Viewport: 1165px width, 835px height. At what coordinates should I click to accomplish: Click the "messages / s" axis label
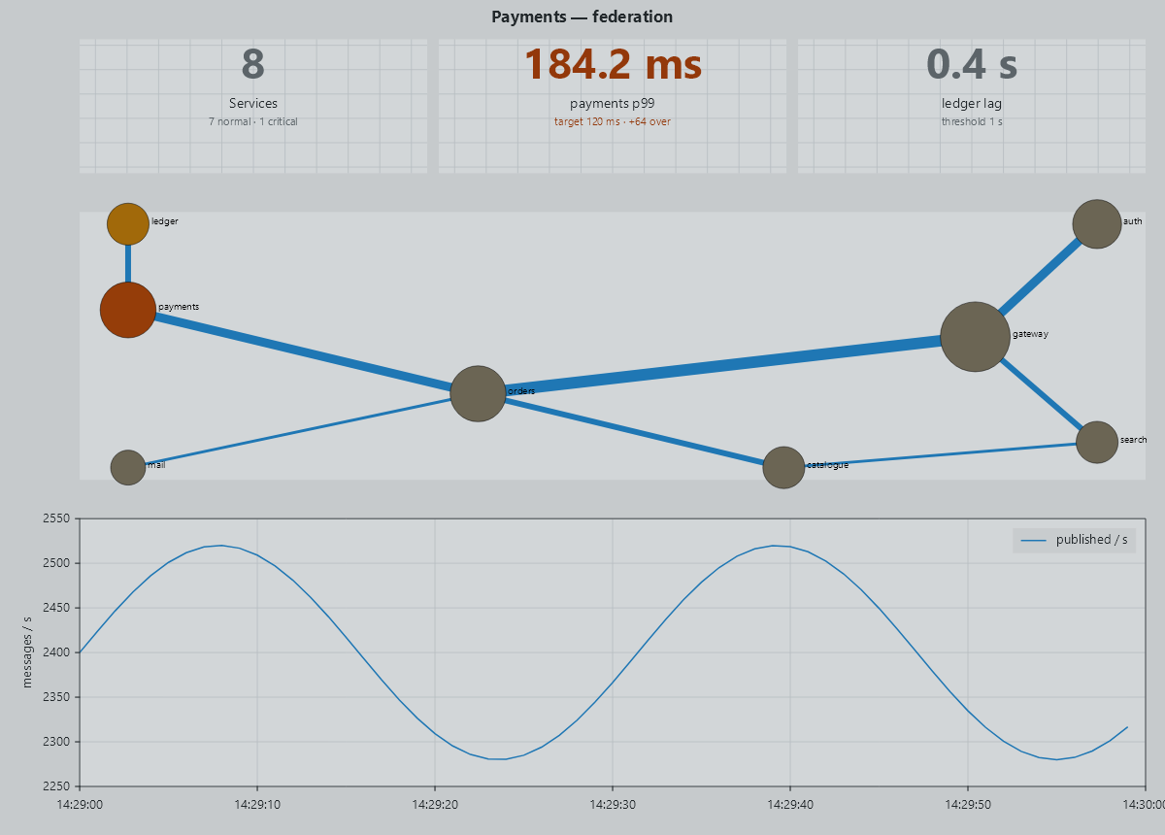[x=27, y=651]
